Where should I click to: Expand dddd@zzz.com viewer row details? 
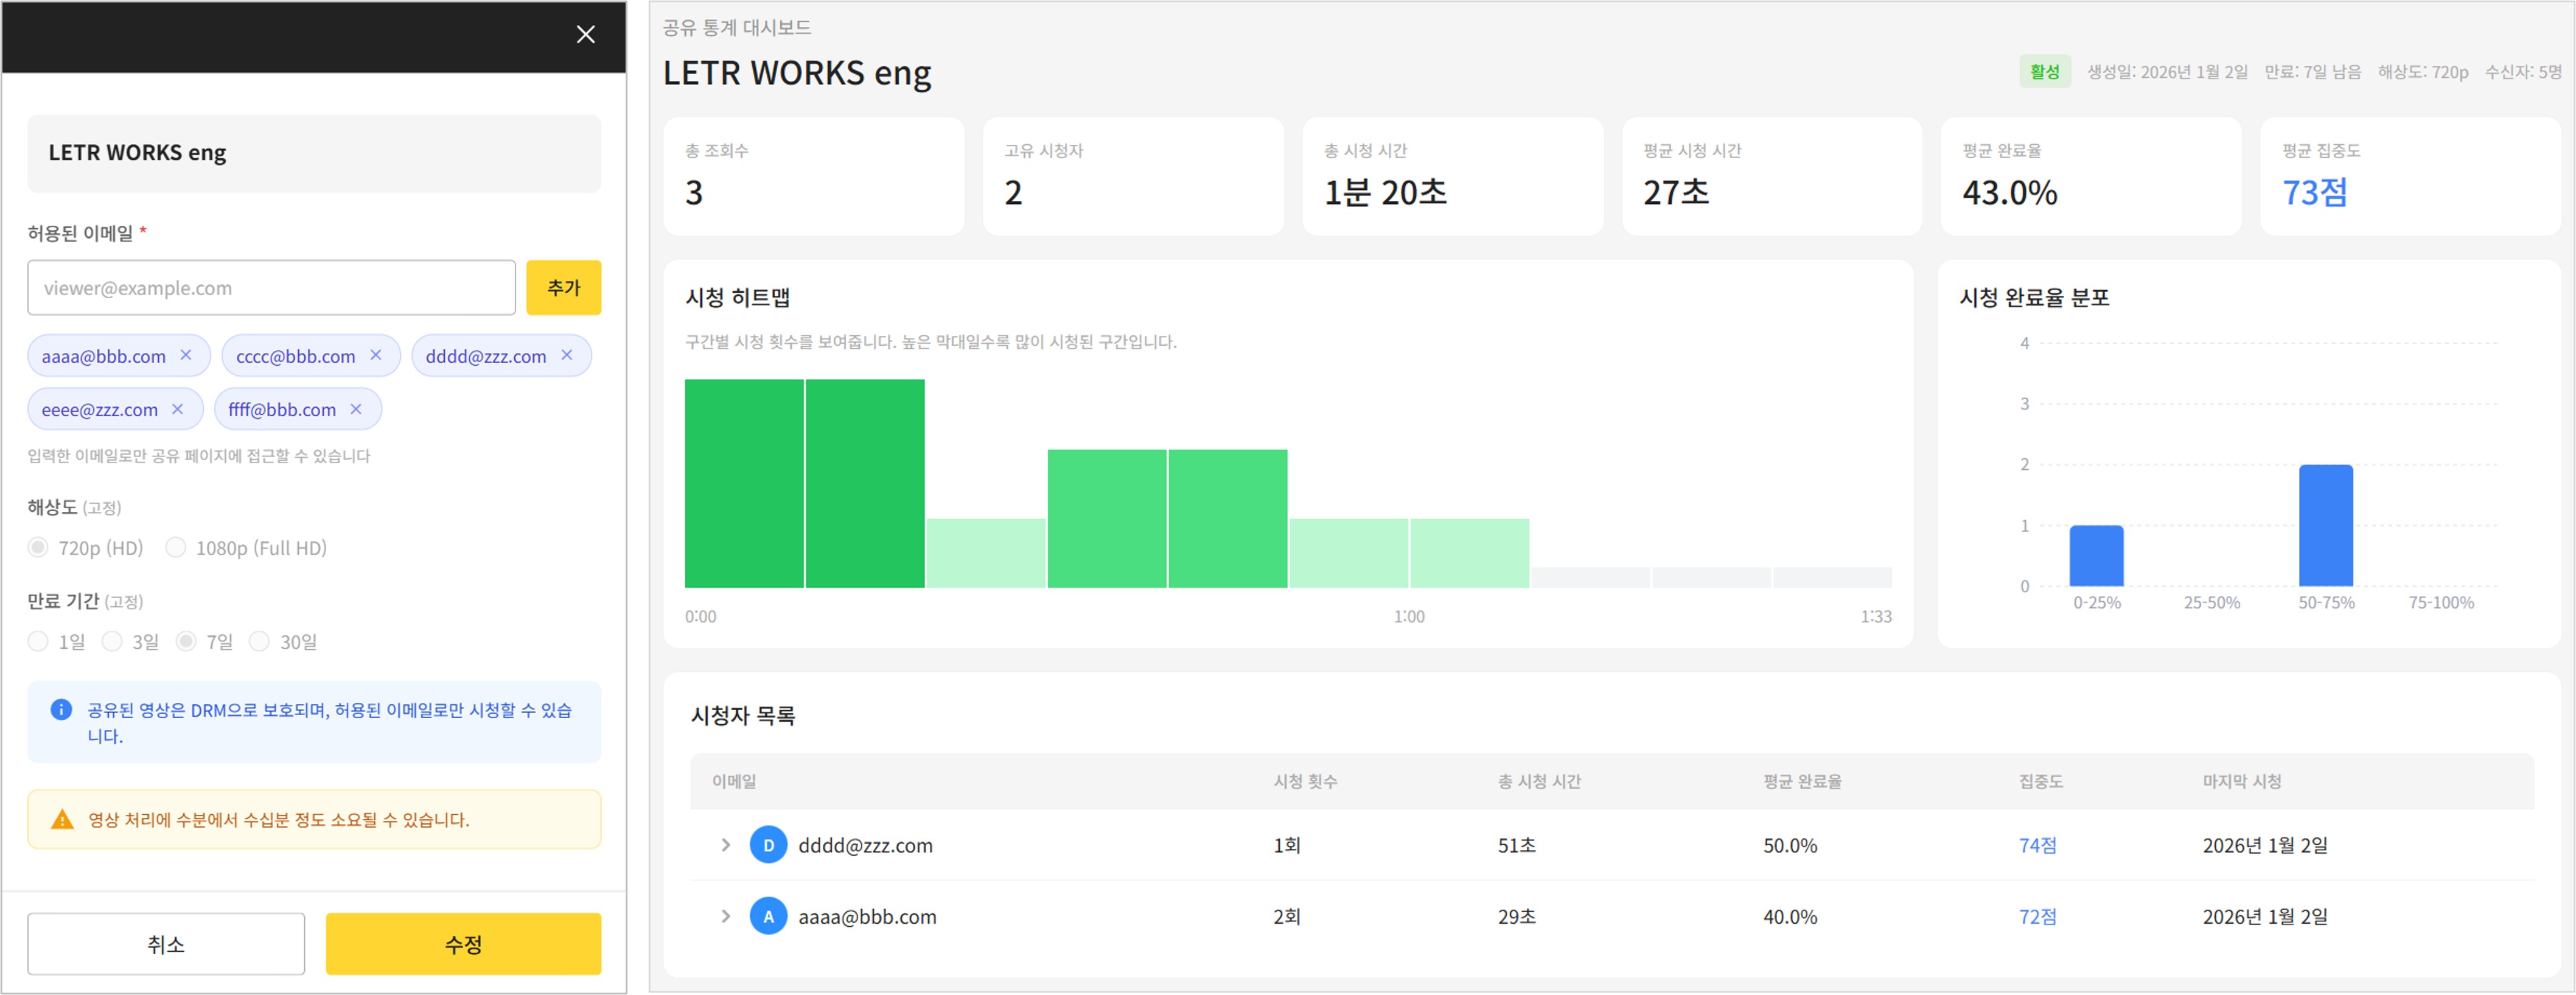tap(726, 845)
